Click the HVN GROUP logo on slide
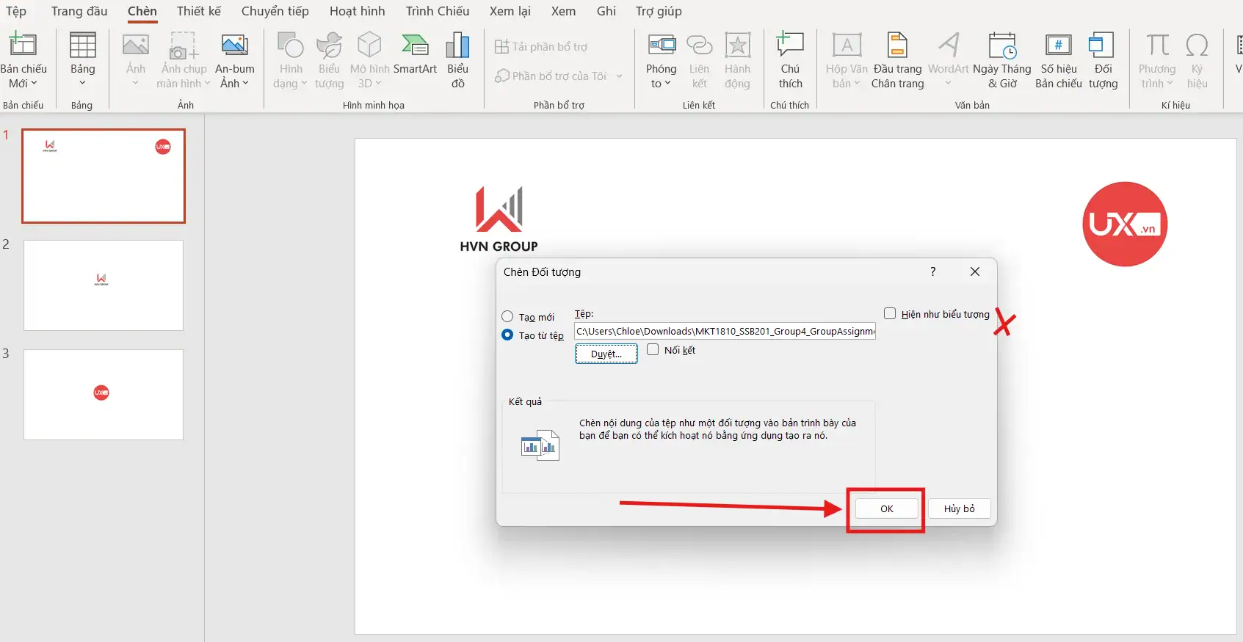 coord(499,219)
